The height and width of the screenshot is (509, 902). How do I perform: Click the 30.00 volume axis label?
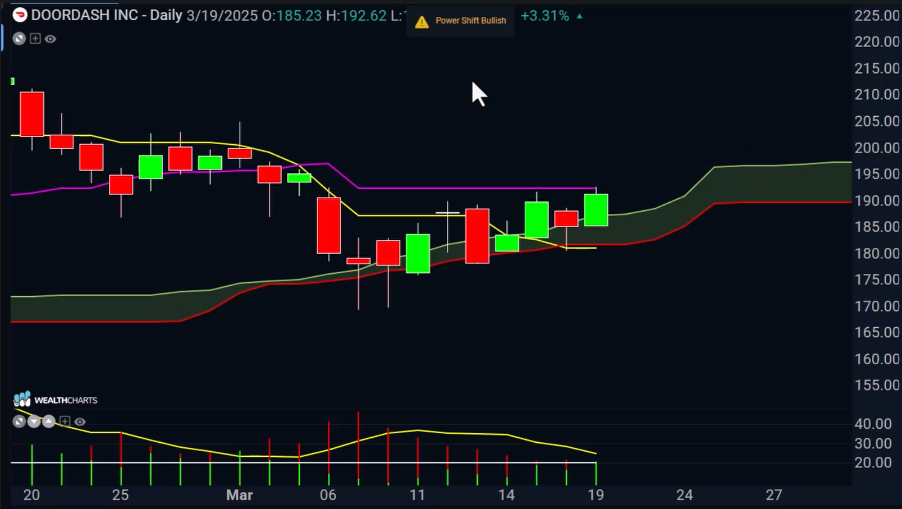coord(873,443)
